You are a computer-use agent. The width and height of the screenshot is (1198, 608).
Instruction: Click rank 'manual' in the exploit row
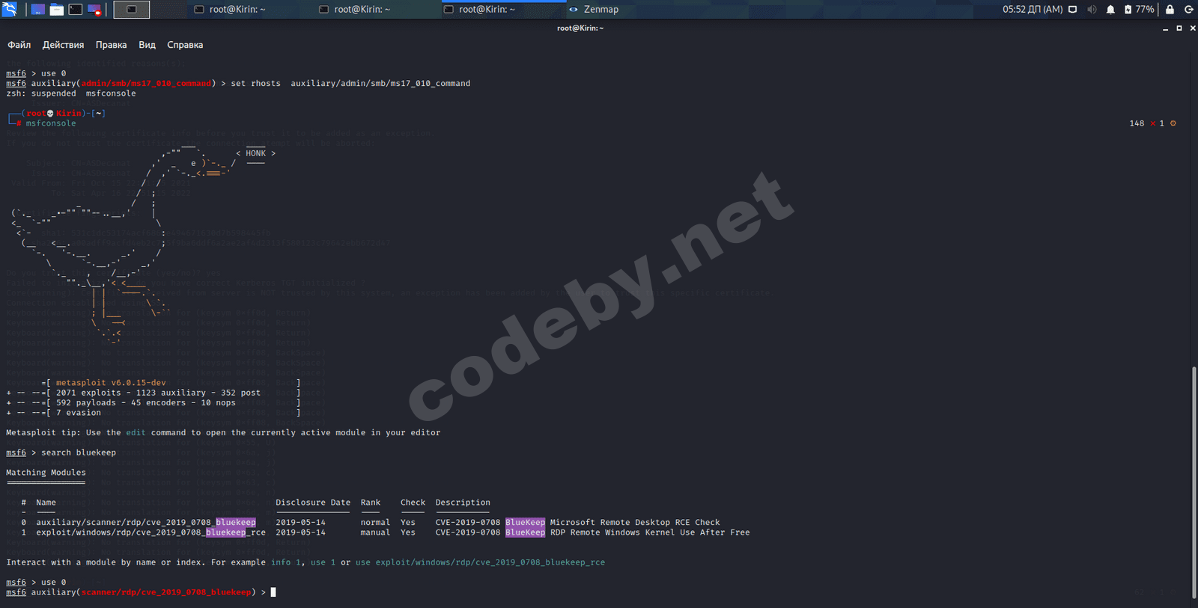tap(375, 532)
